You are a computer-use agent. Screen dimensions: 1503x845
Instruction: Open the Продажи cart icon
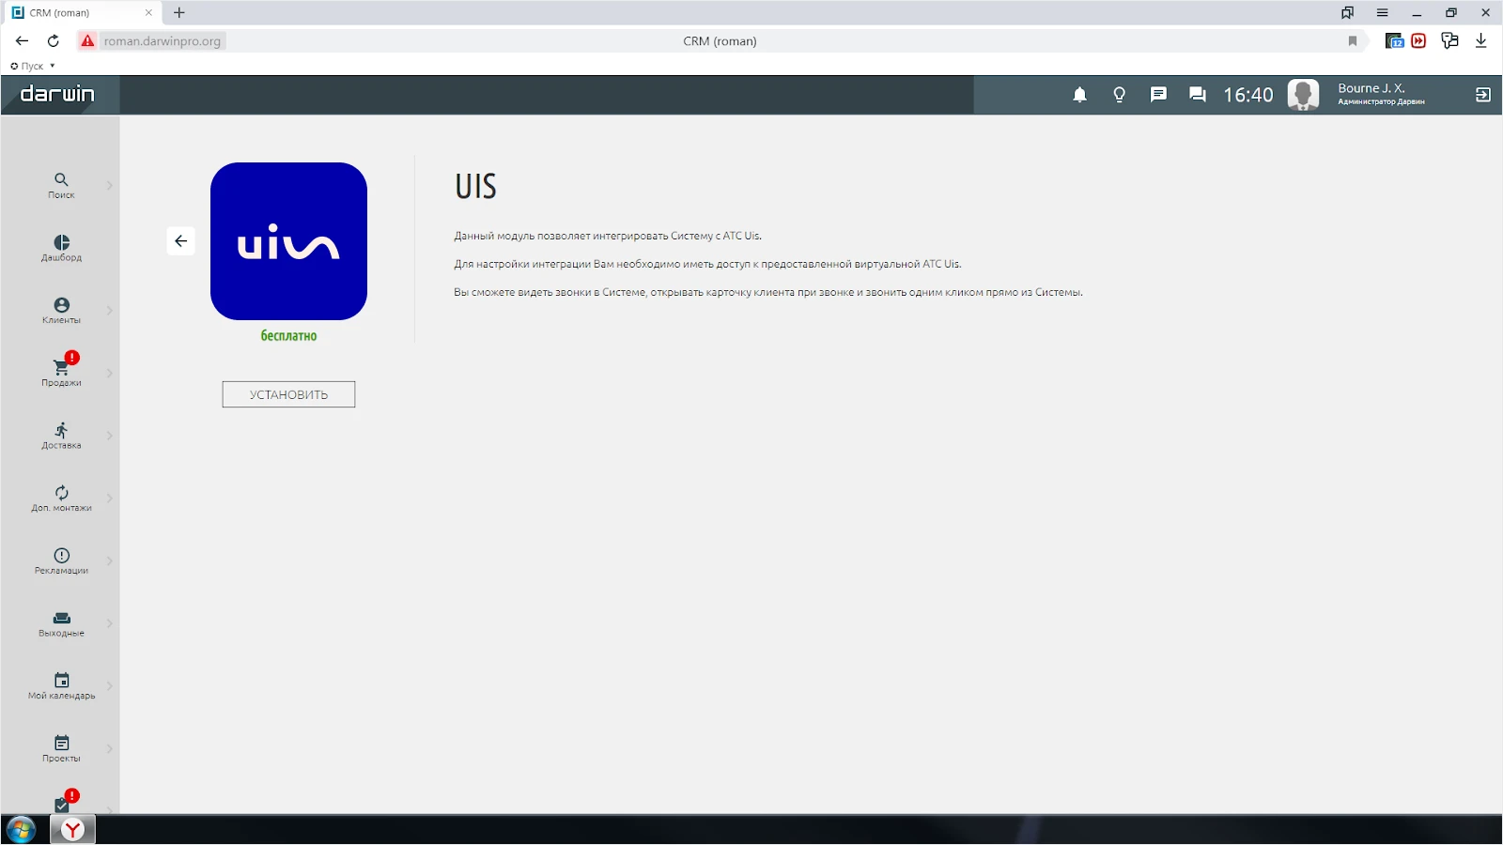coord(61,367)
